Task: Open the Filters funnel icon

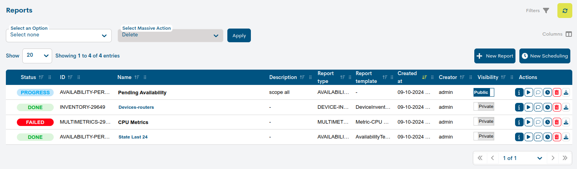Action: [546, 11]
